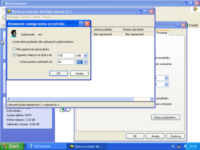Confirm the new quota entry with OK

tap(58, 73)
